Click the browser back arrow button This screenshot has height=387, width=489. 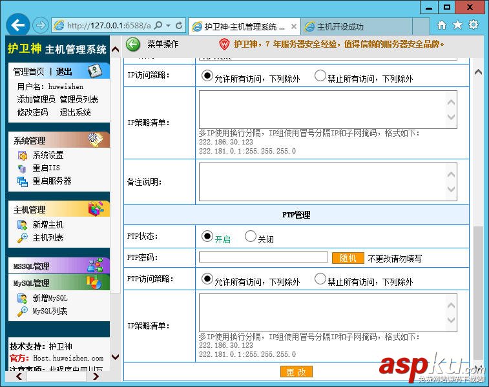click(18, 25)
